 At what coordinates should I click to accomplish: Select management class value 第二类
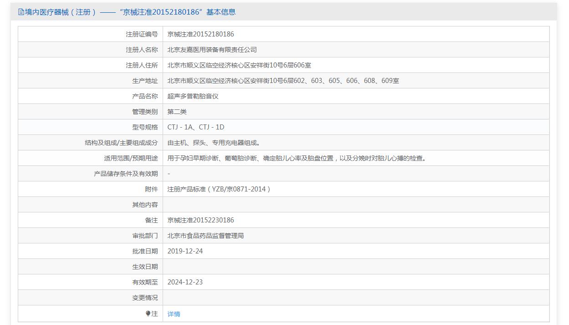pyautogui.click(x=177, y=112)
